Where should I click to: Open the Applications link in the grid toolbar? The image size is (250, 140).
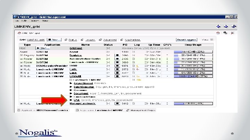[x=132, y=40]
